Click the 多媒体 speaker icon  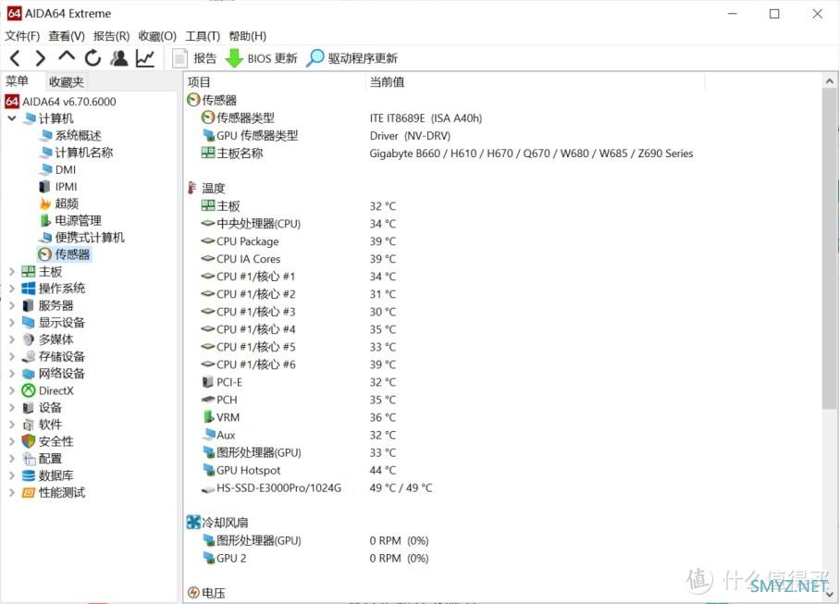29,339
